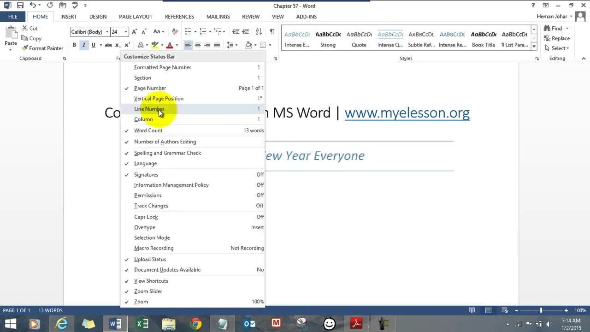Click the Shrink Font icon
This screenshot has width=590, height=332.
click(x=144, y=32)
